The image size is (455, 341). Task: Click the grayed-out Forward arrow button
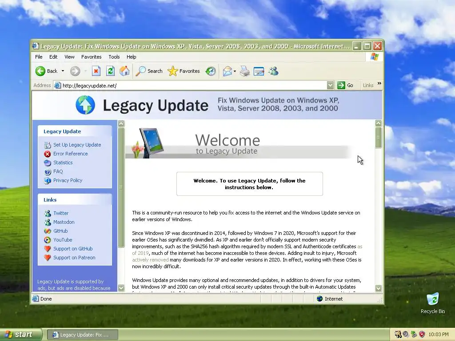(75, 71)
